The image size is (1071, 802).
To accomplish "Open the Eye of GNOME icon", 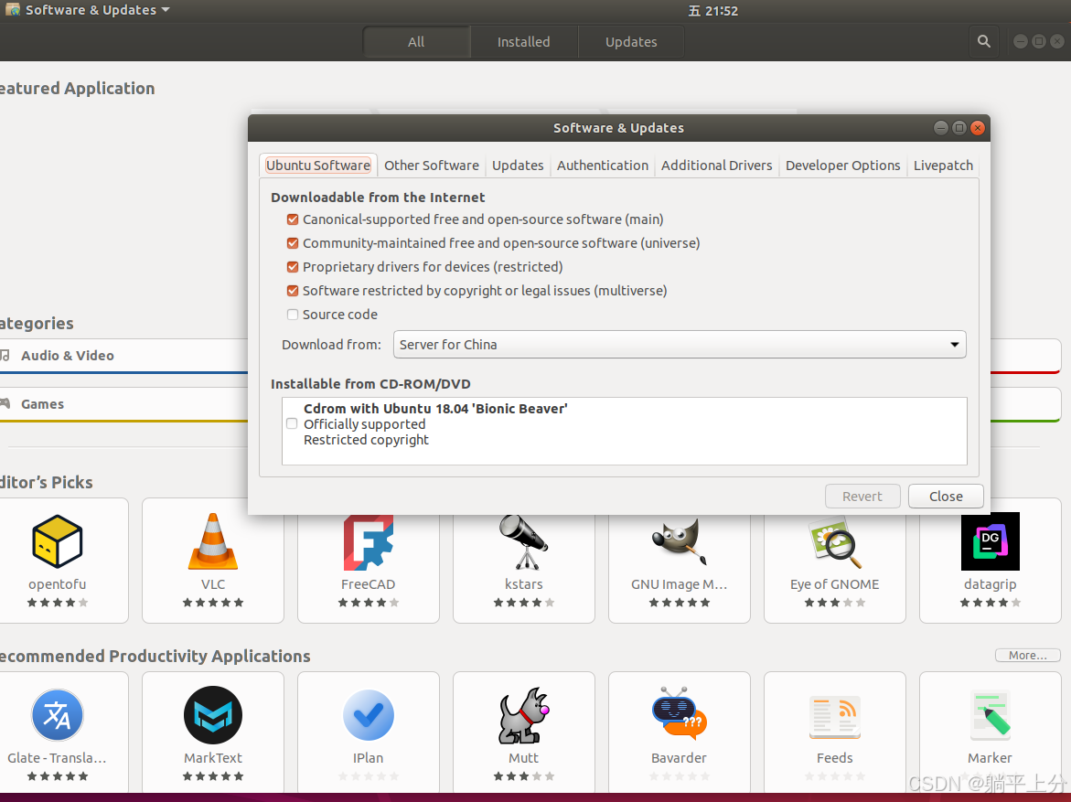I will 835,542.
